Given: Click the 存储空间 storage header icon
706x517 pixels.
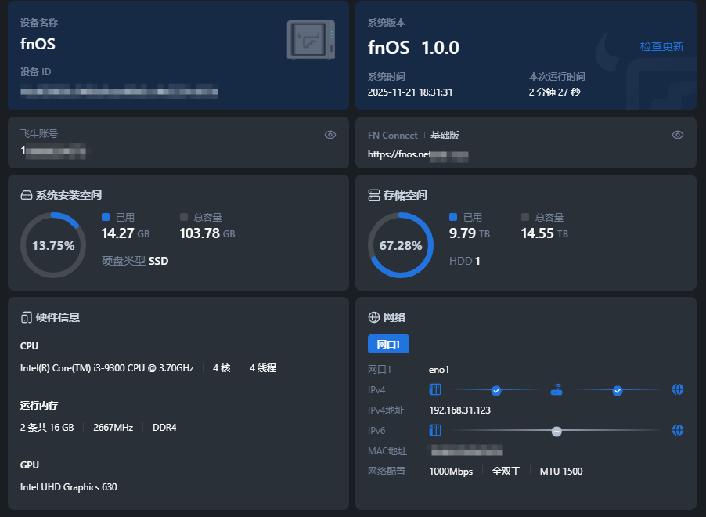Looking at the screenshot, I should tap(373, 195).
